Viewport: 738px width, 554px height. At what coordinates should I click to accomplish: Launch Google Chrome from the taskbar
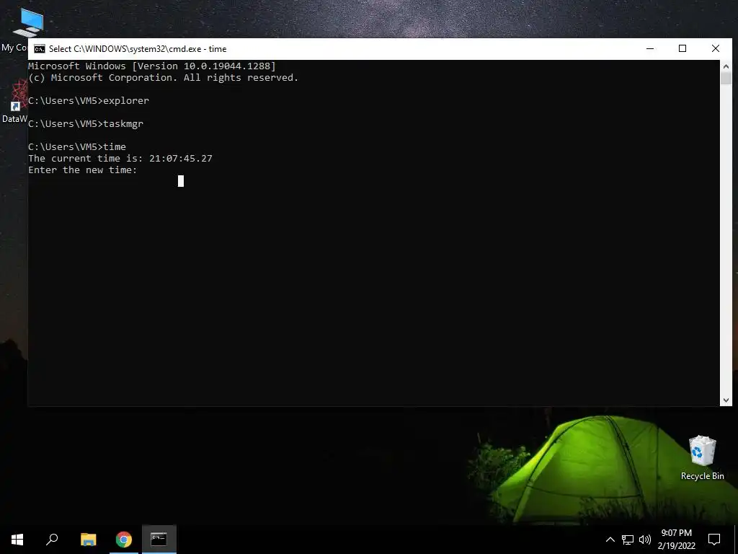pyautogui.click(x=124, y=540)
